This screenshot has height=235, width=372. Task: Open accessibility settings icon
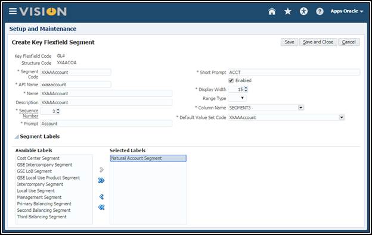(x=303, y=11)
